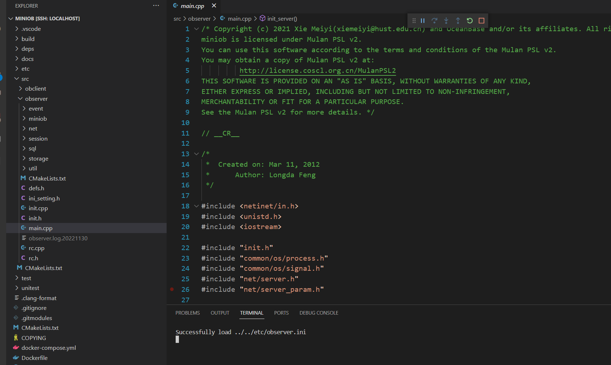This screenshot has height=365, width=611.
Task: Open the MulanPSL2 license URL link
Action: pos(318,71)
